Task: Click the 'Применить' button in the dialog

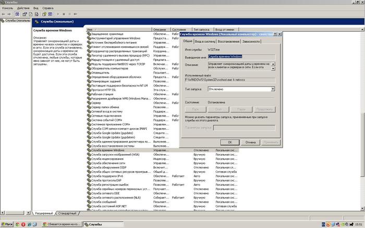Action: coord(271,142)
